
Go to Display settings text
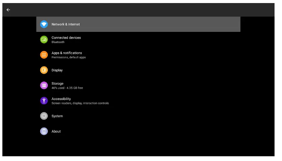click(x=57, y=70)
